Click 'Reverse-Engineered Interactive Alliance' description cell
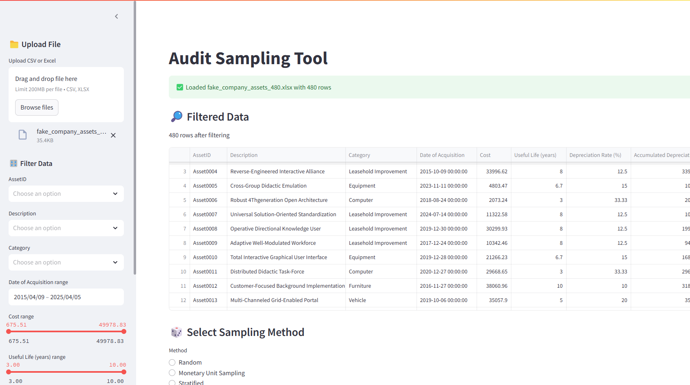The width and height of the screenshot is (690, 385). (286, 171)
